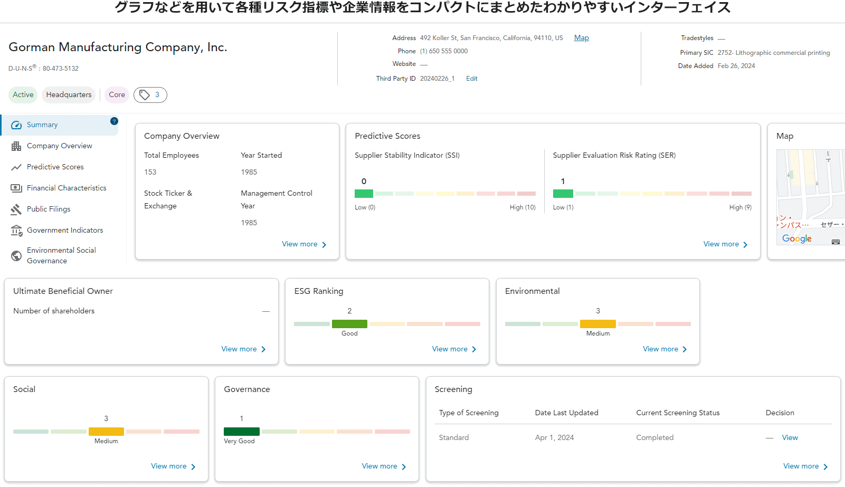This screenshot has width=845, height=487.
Task: Click the green SER rating segment
Action: point(563,194)
